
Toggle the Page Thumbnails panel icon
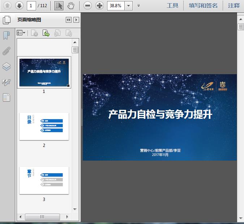click(x=7, y=20)
